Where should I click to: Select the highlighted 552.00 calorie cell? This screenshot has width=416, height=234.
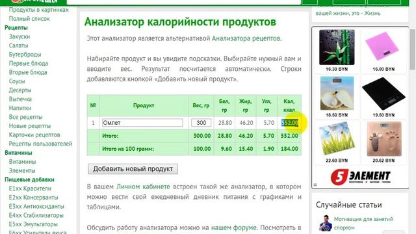click(x=289, y=123)
